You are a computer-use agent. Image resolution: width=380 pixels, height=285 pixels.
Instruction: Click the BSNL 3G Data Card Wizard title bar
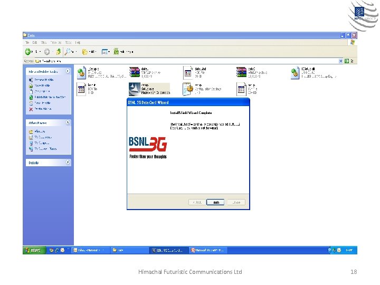tap(188, 102)
